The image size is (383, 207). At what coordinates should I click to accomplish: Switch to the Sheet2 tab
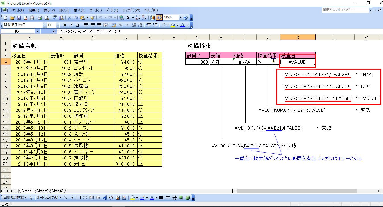pyautogui.click(x=42, y=191)
